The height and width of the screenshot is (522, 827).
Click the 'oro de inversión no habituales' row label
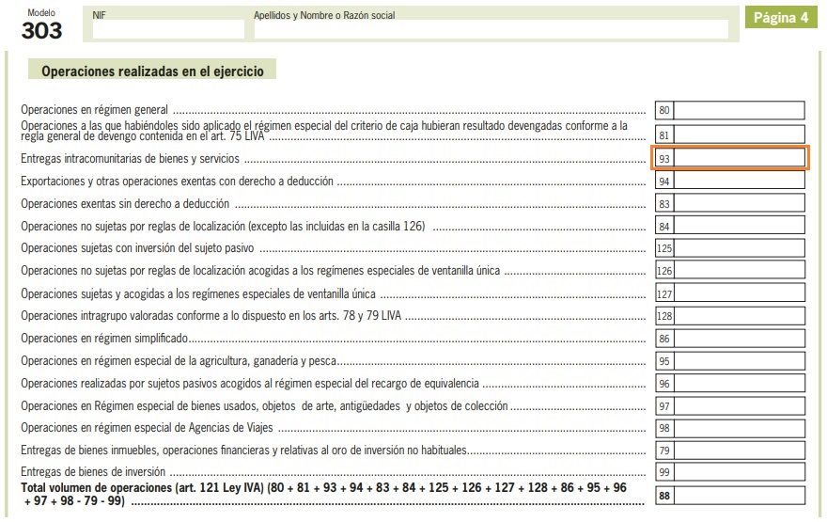(x=243, y=451)
